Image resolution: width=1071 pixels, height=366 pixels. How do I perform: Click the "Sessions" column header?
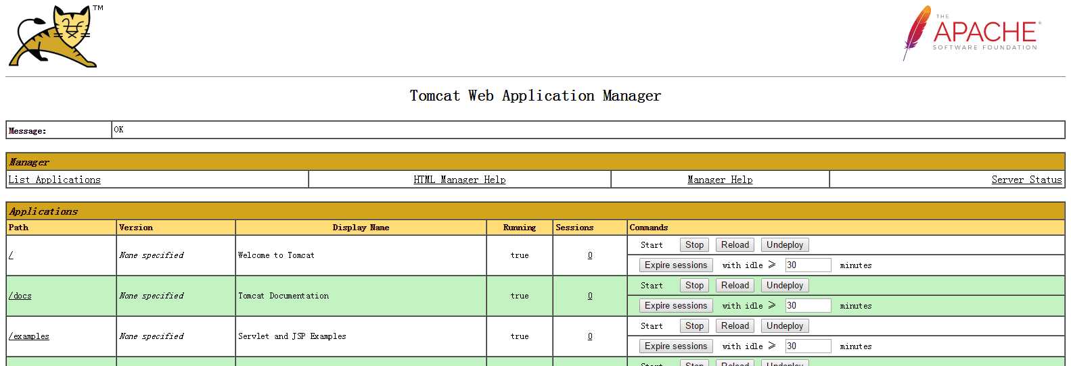(574, 228)
